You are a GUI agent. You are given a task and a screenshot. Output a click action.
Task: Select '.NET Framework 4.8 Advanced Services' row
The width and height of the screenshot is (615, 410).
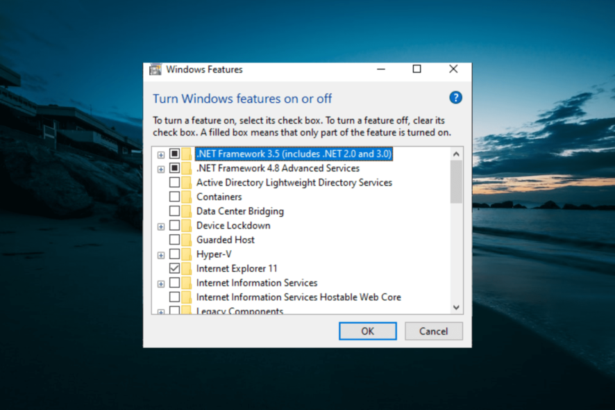click(278, 168)
